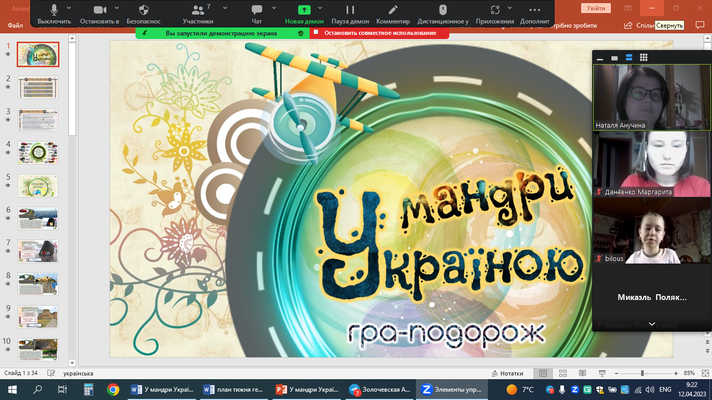Open Windows Start menu
Image resolution: width=712 pixels, height=400 pixels.
[x=13, y=390]
